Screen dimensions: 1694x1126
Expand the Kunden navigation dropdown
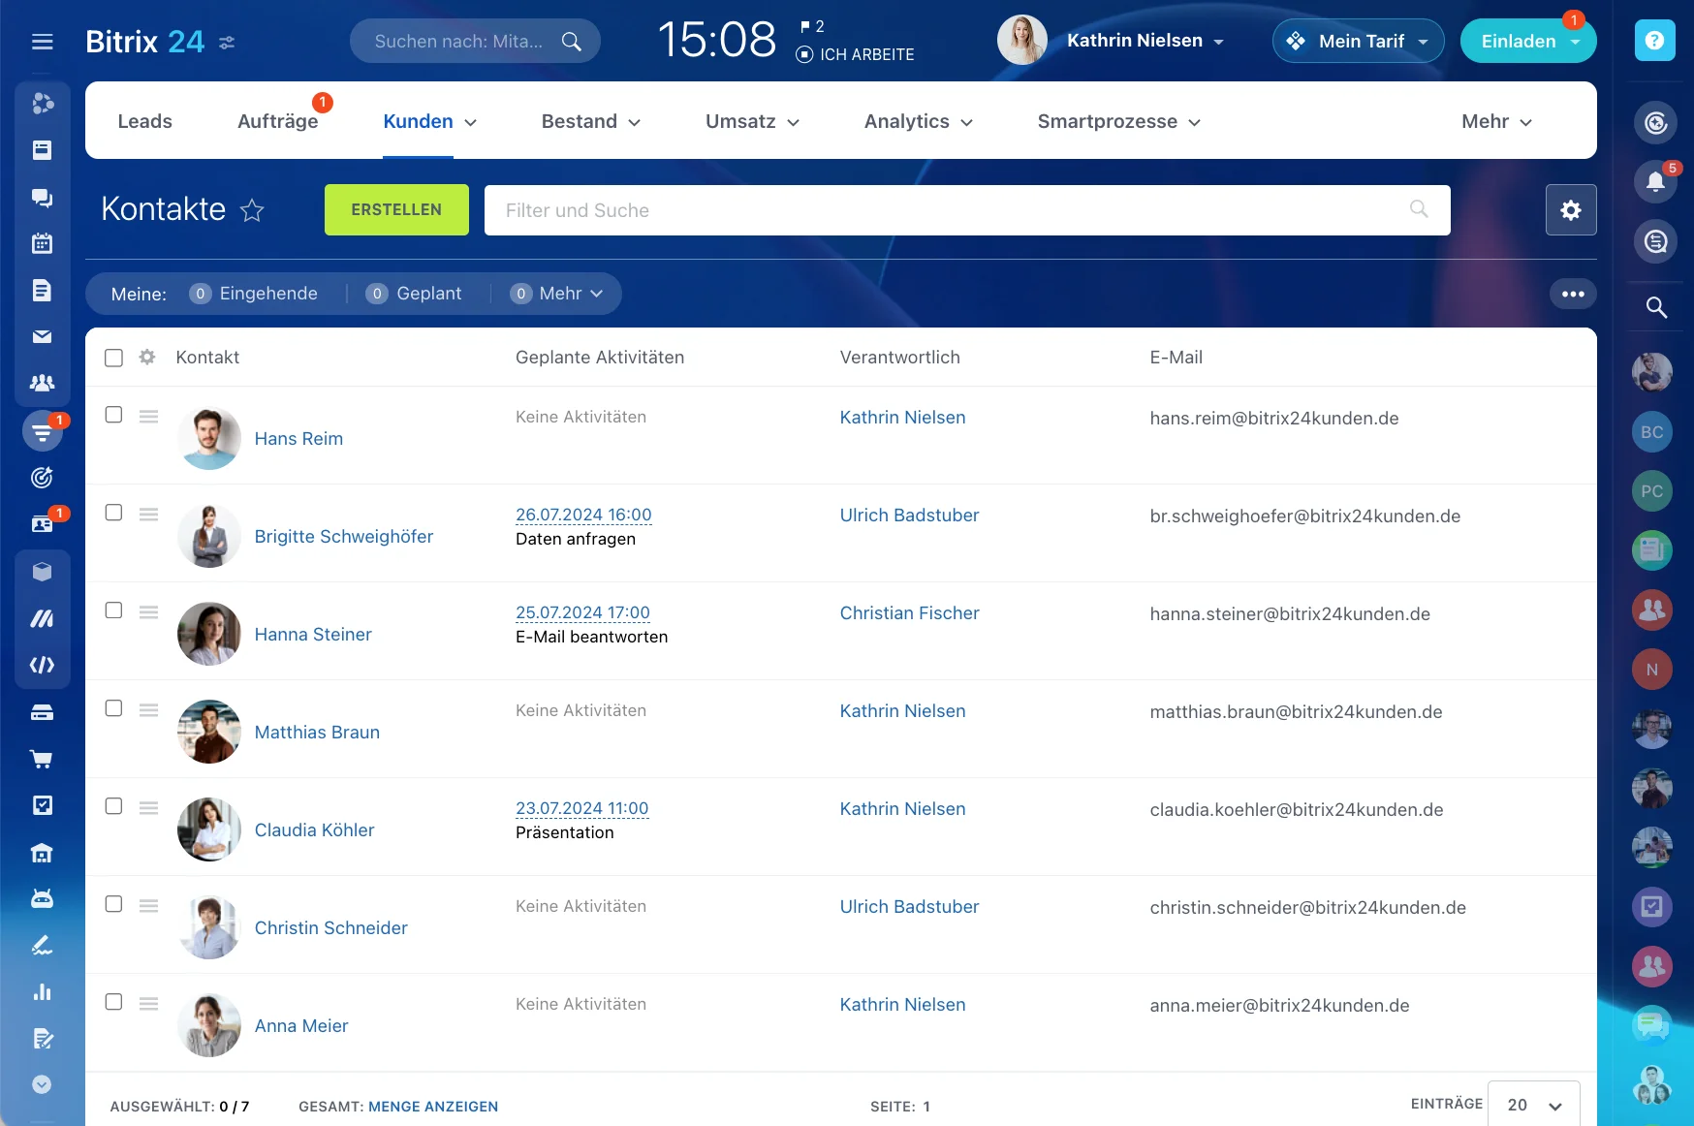point(430,121)
